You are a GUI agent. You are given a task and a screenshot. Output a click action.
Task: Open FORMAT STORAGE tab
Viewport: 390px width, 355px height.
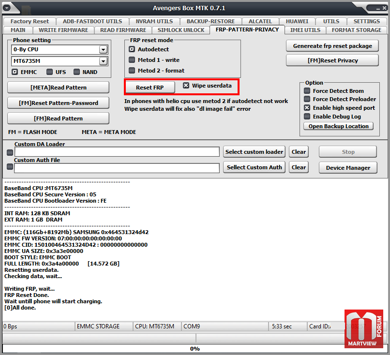coord(357,30)
